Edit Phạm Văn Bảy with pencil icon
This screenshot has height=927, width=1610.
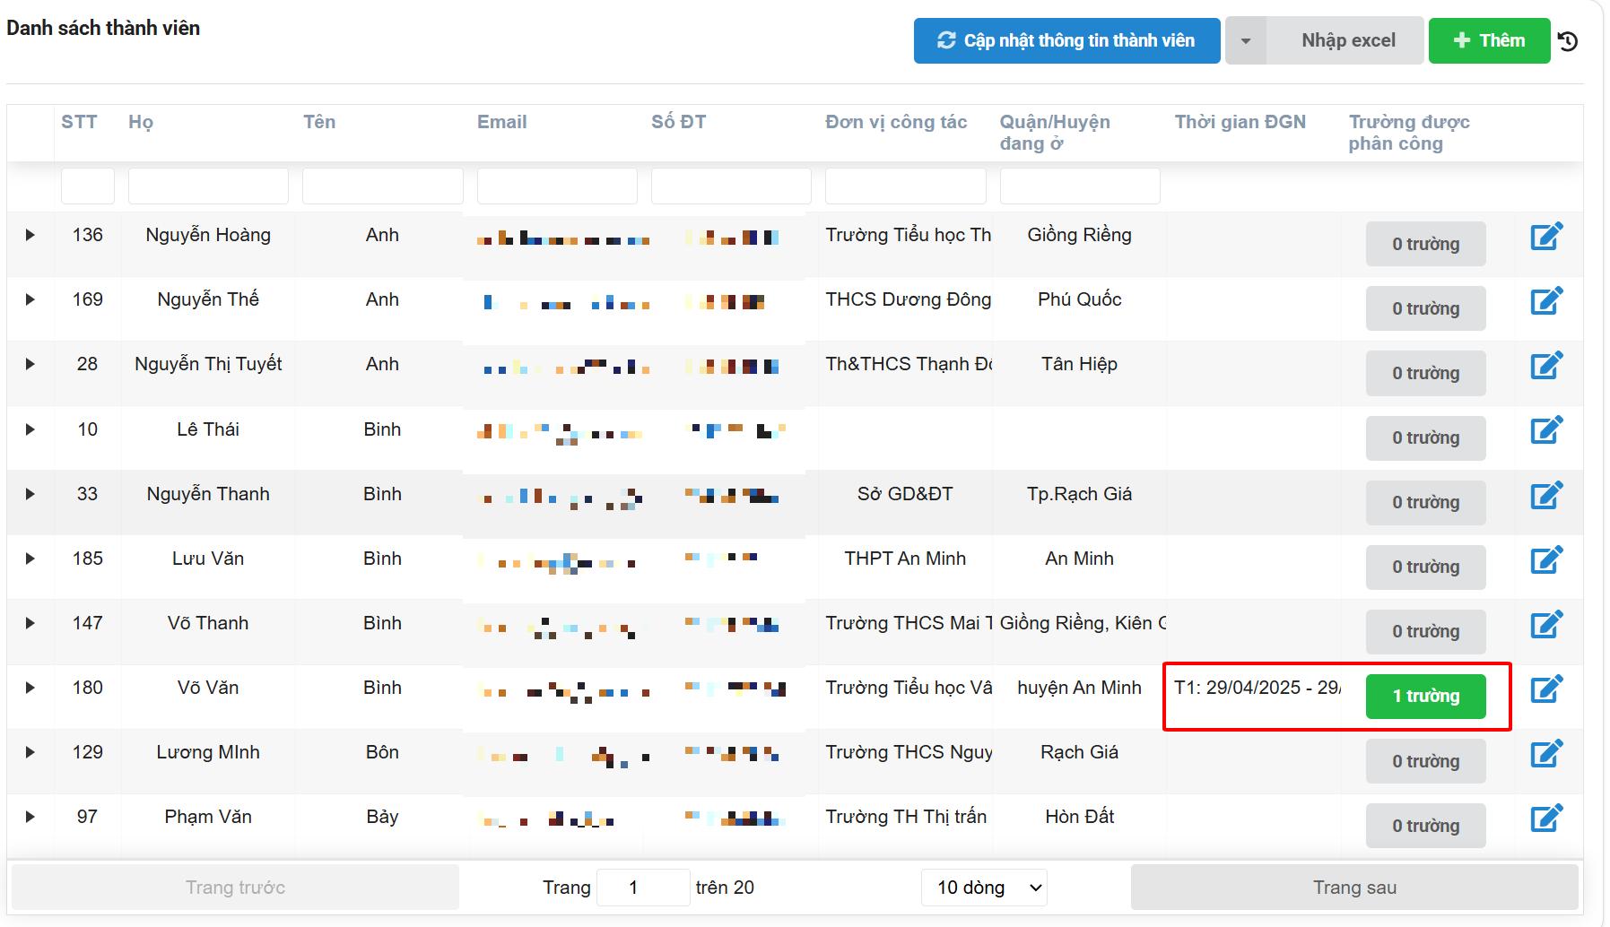click(1546, 819)
